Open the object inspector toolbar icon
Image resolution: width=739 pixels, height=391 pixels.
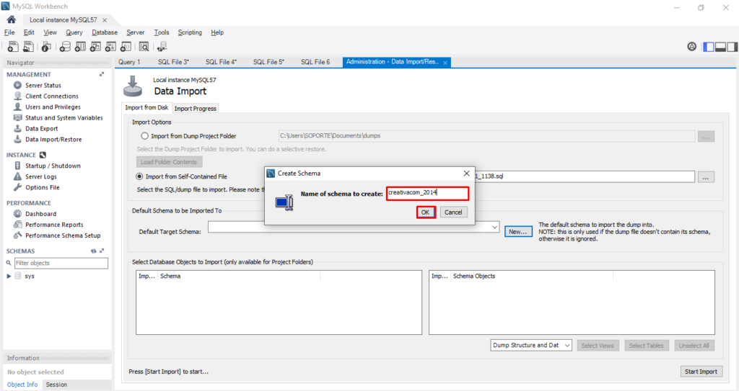pyautogui.click(x=46, y=47)
